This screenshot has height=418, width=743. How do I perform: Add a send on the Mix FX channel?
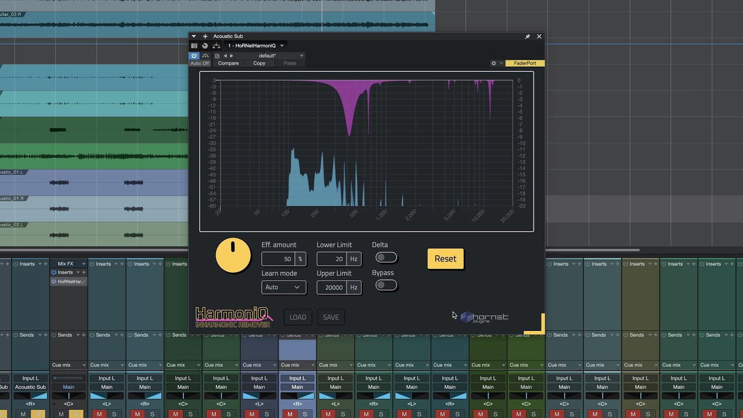click(x=84, y=335)
